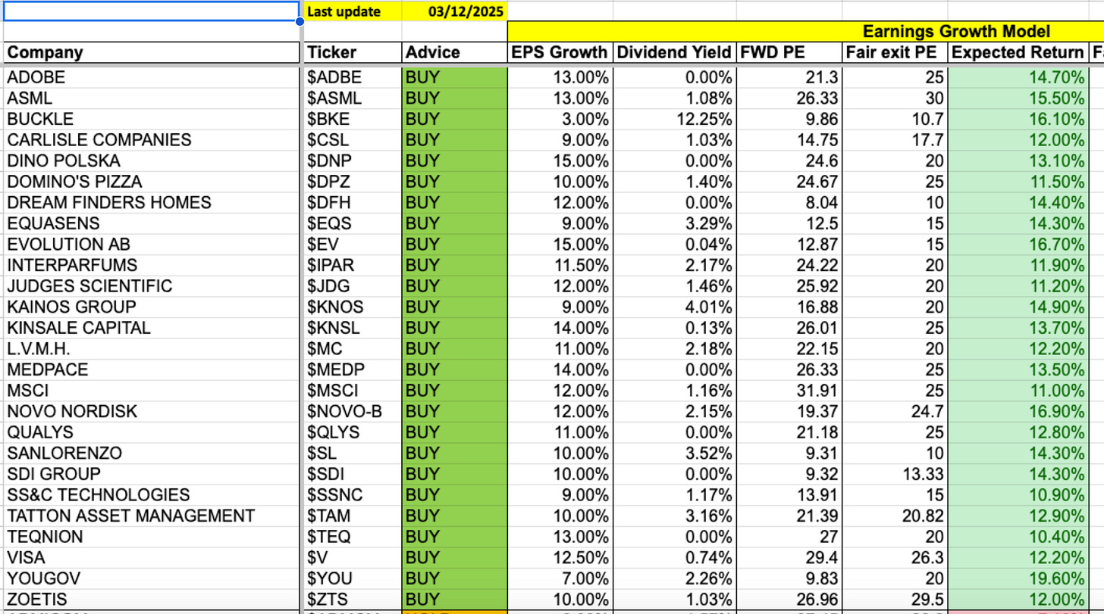Click MSCI FWD PE 31.91 cell
This screenshot has height=614, width=1104.
coord(789,391)
